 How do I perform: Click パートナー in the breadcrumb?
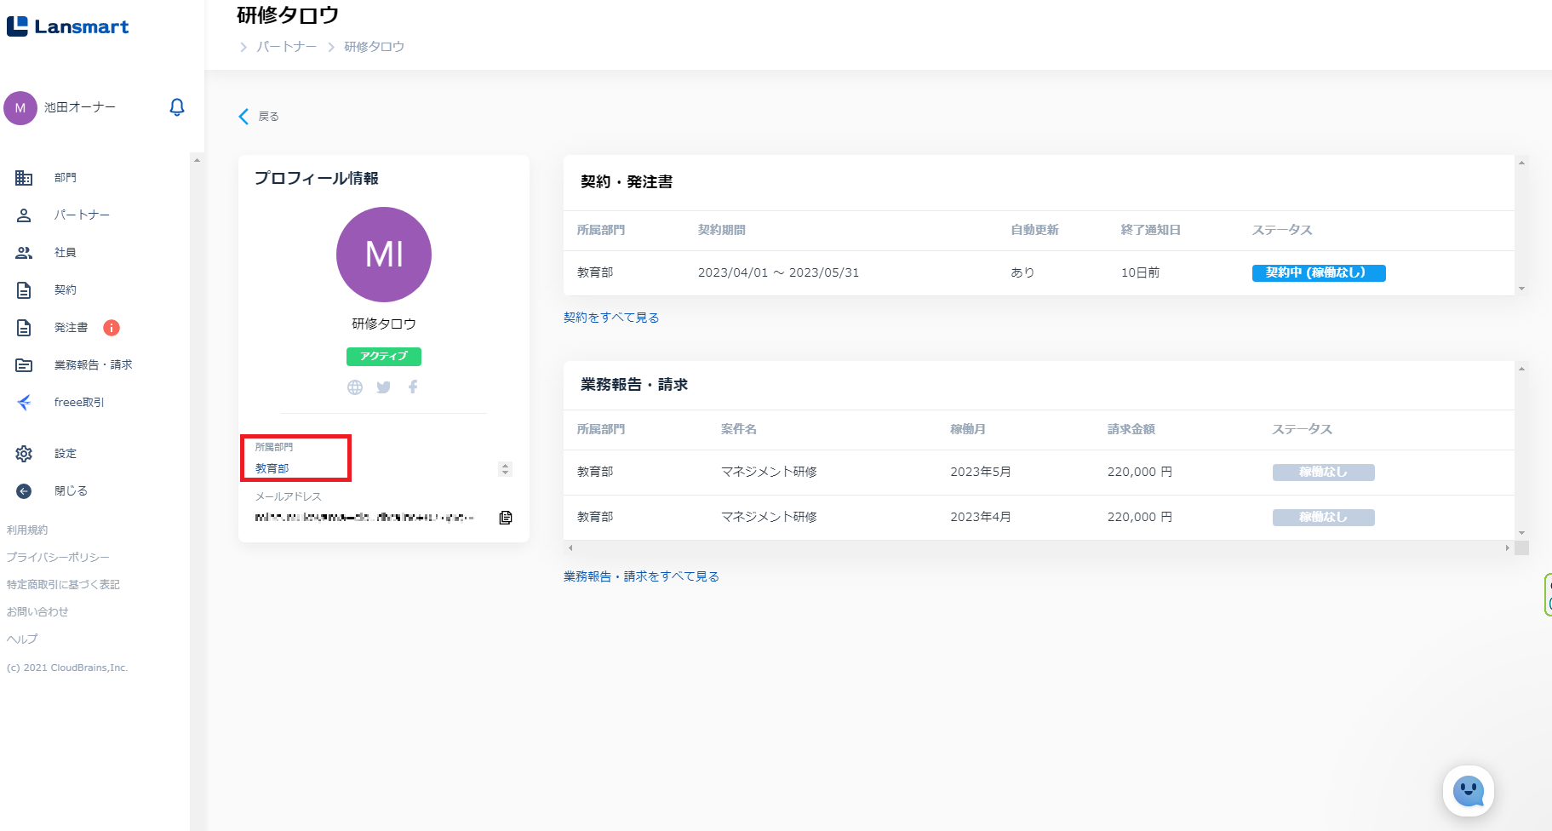pos(287,47)
